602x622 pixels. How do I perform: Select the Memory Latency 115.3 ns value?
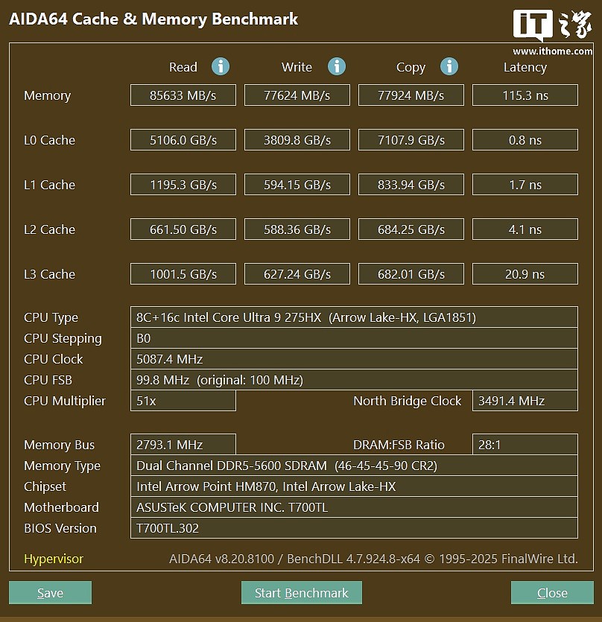(x=525, y=95)
